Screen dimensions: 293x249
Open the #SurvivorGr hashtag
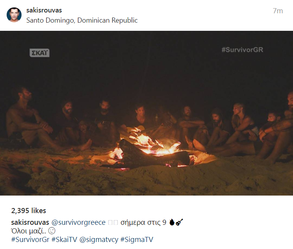(30, 240)
